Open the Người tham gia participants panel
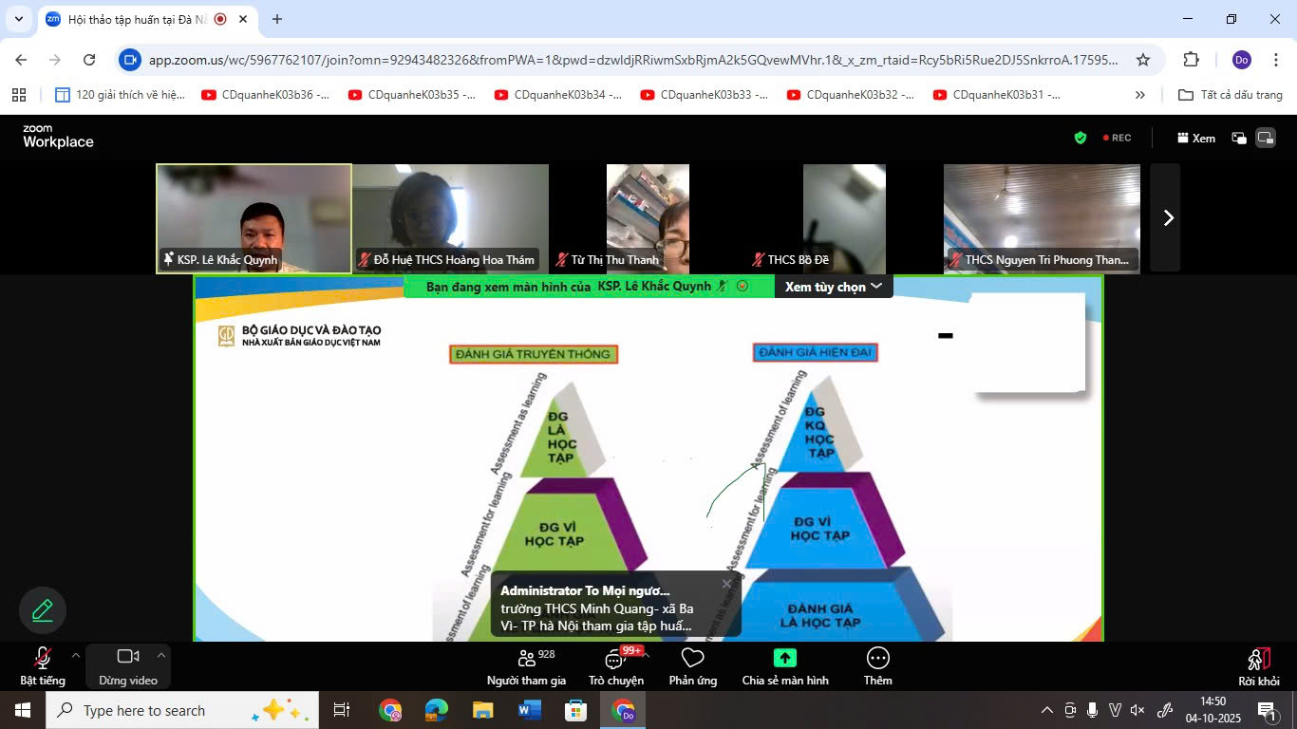The height and width of the screenshot is (729, 1297). [x=526, y=665]
